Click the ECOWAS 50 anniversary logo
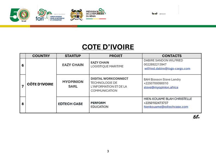 pyautogui.click(x=20, y=15)
